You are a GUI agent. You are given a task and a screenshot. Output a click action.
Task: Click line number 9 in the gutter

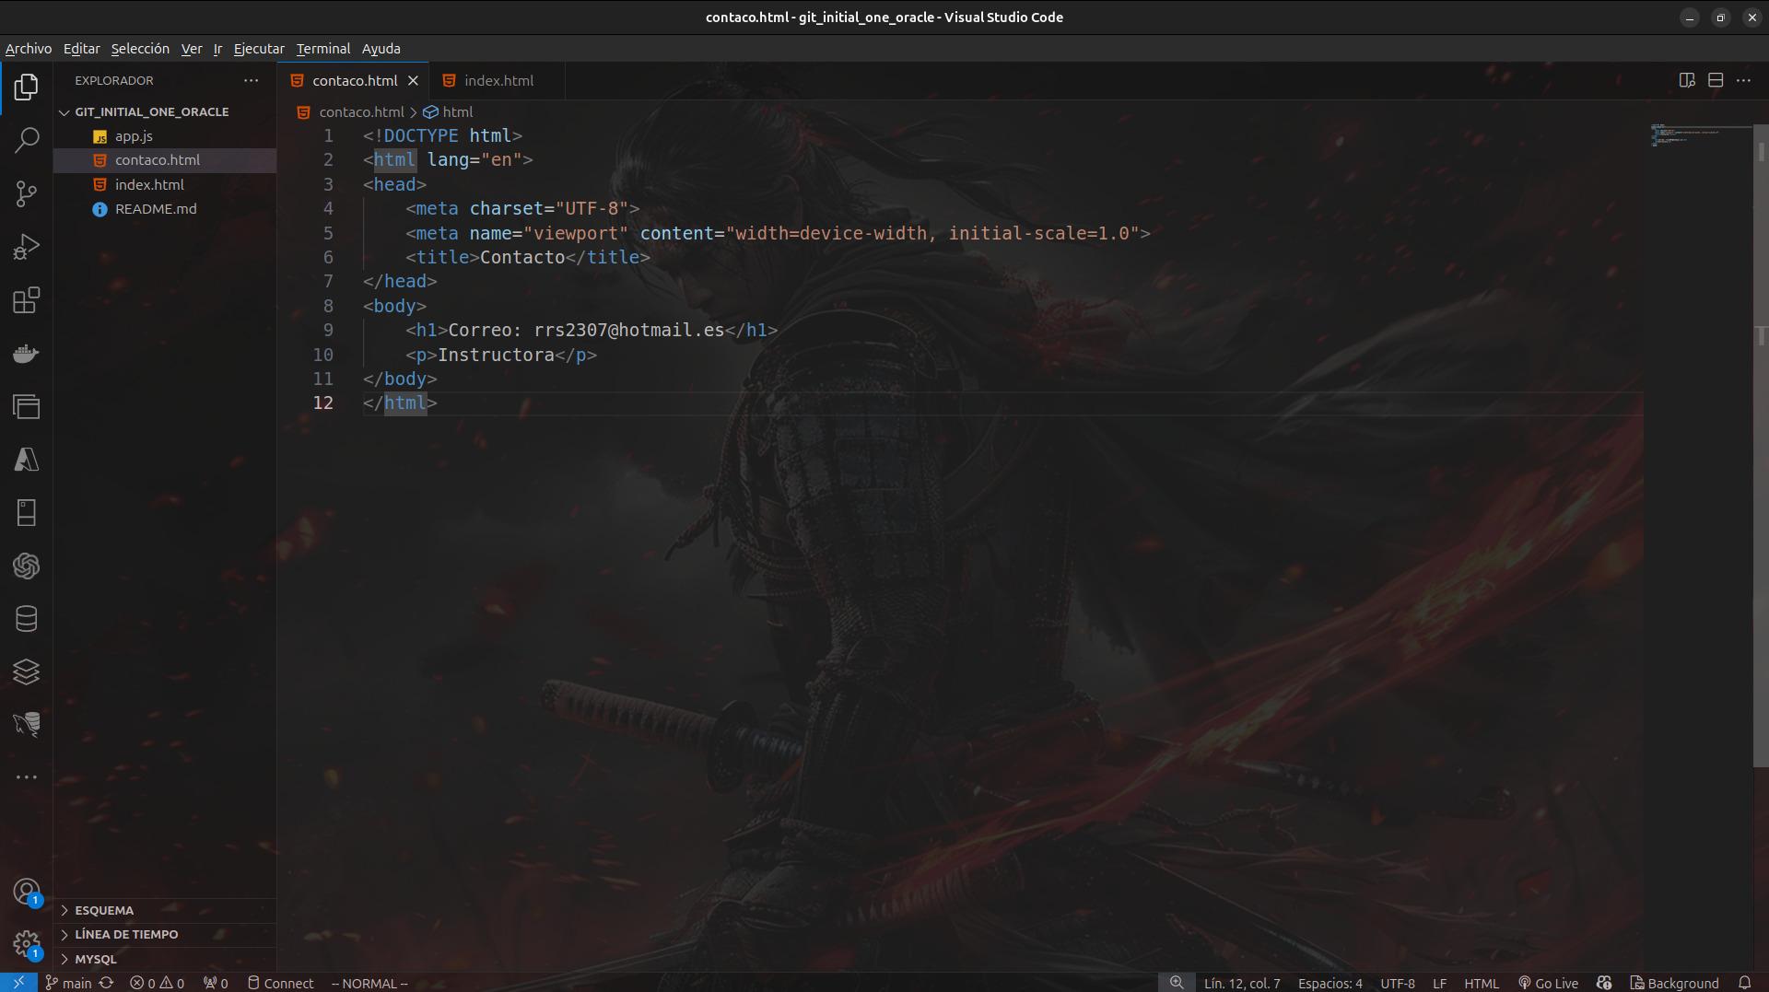(x=328, y=330)
